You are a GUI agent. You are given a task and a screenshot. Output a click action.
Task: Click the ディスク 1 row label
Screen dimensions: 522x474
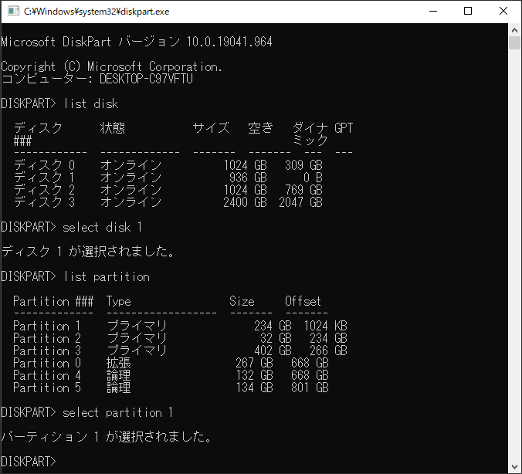(44, 178)
